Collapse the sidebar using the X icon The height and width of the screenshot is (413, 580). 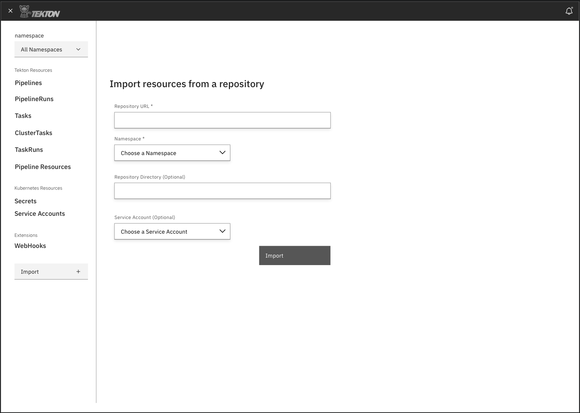pyautogui.click(x=10, y=11)
